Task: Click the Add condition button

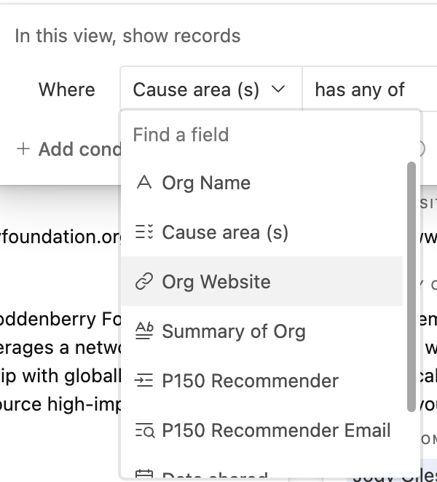Action: (69, 149)
